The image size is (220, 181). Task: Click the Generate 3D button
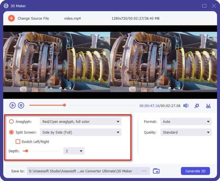coord(195,171)
